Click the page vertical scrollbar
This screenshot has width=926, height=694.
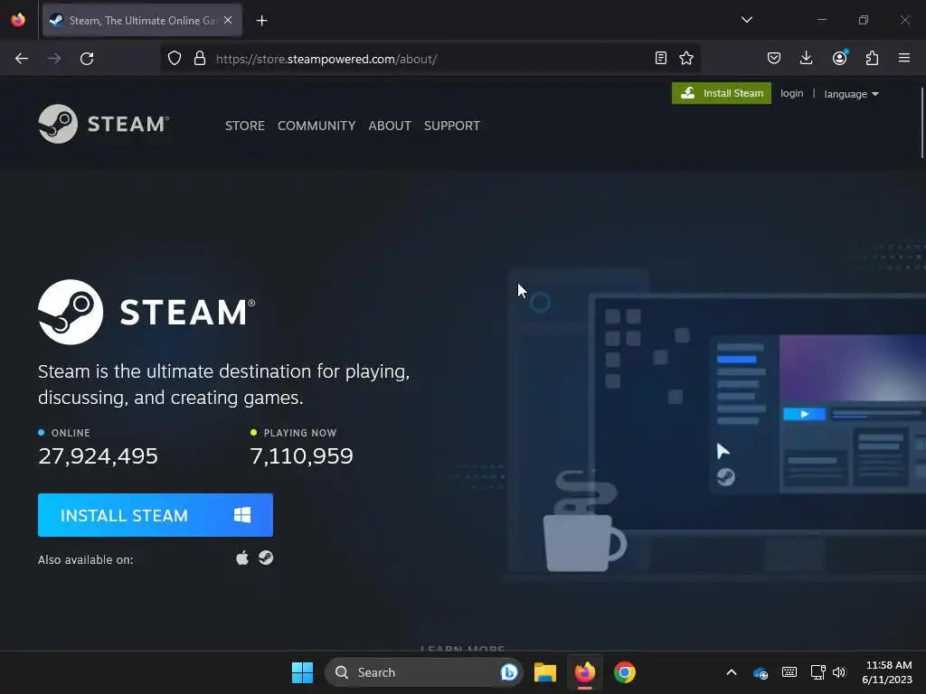(921, 123)
